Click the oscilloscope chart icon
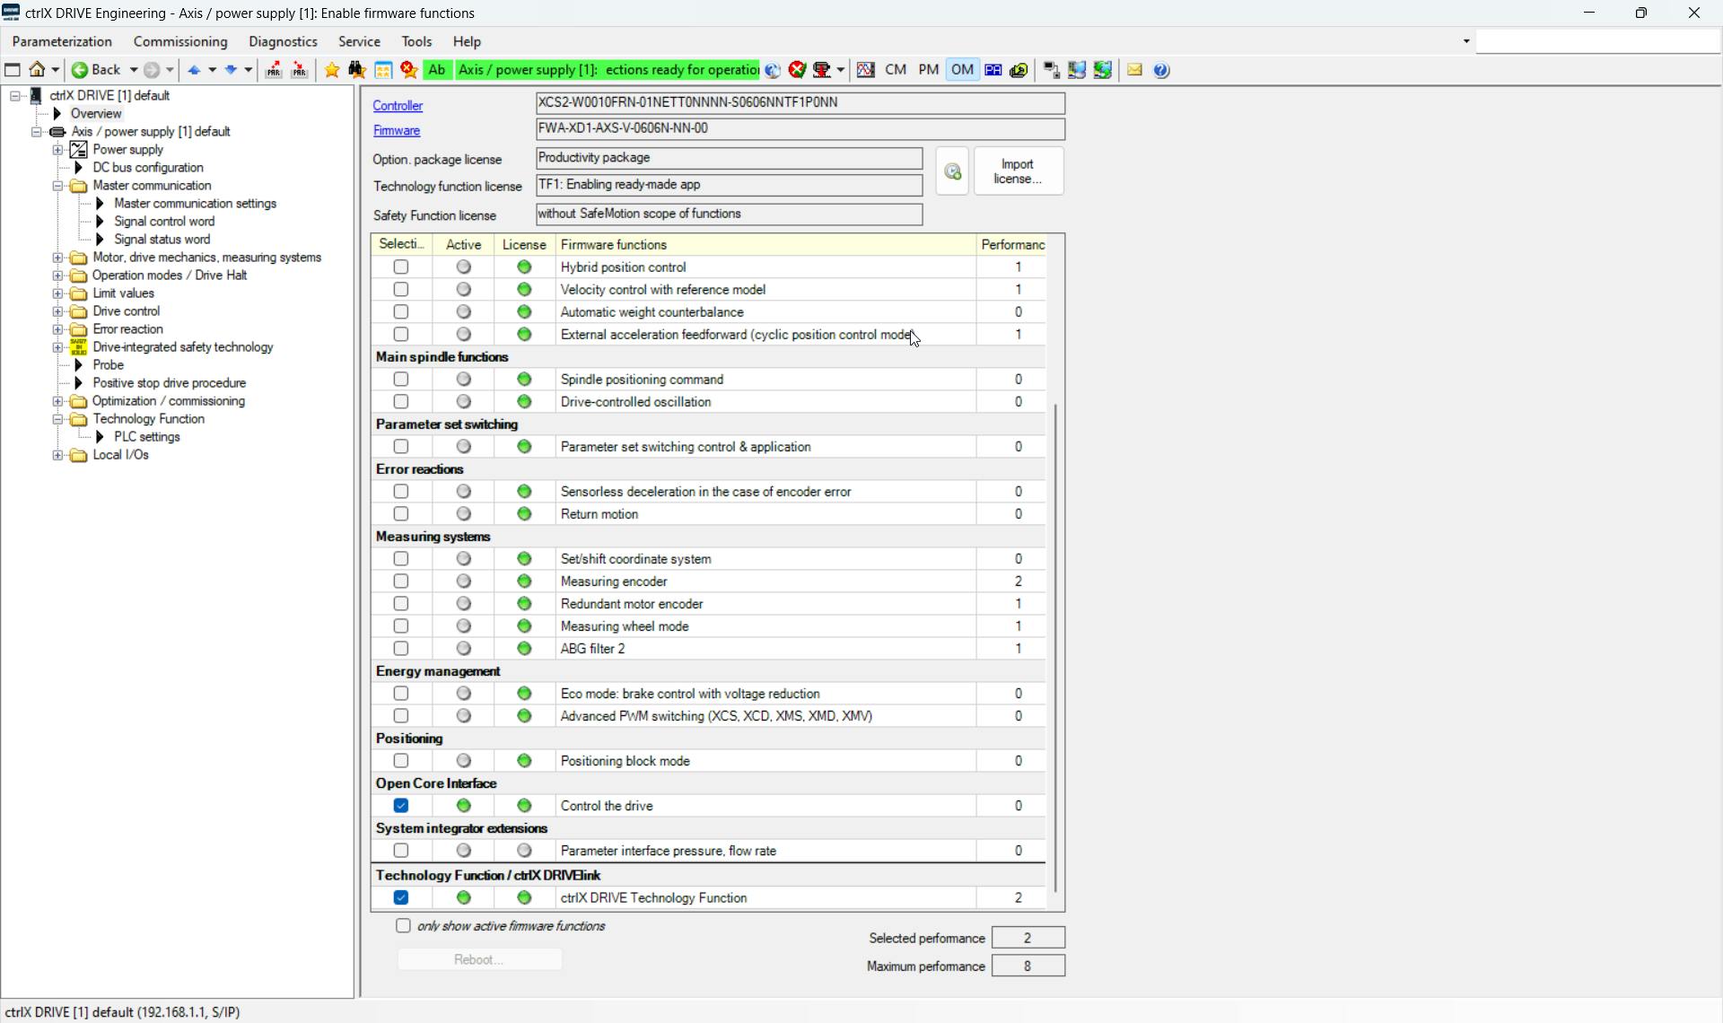1723x1023 pixels. point(865,70)
